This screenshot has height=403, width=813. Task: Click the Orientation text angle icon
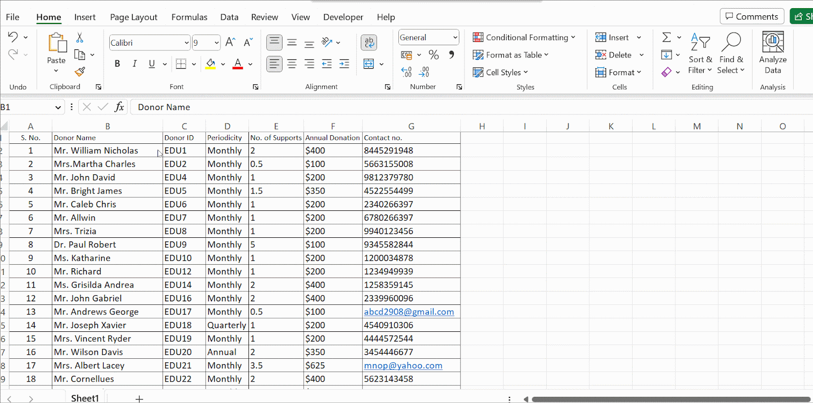327,42
